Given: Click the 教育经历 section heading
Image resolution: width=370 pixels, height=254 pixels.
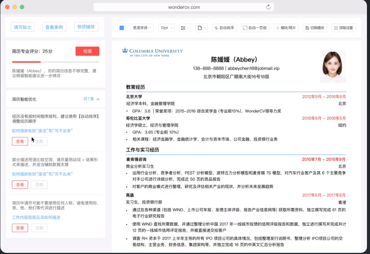Looking at the screenshot, I should 136,87.
